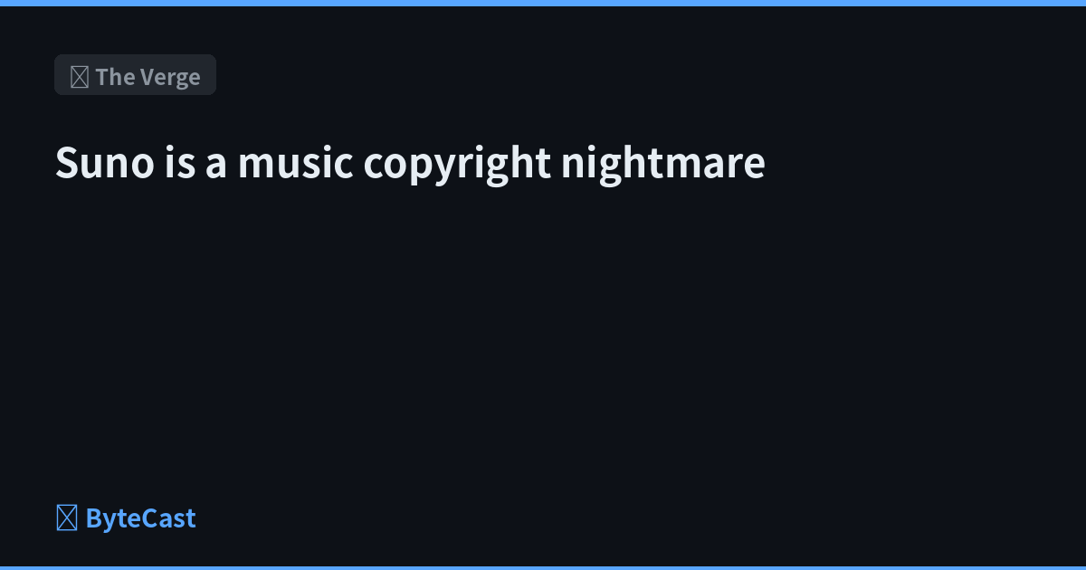Image resolution: width=1086 pixels, height=570 pixels.
Task: Click the small square glyph in Verge tag
Action: (80, 77)
